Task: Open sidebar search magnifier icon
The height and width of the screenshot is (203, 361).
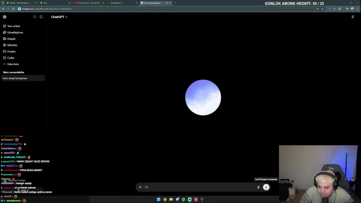Action: pyautogui.click(x=35, y=17)
